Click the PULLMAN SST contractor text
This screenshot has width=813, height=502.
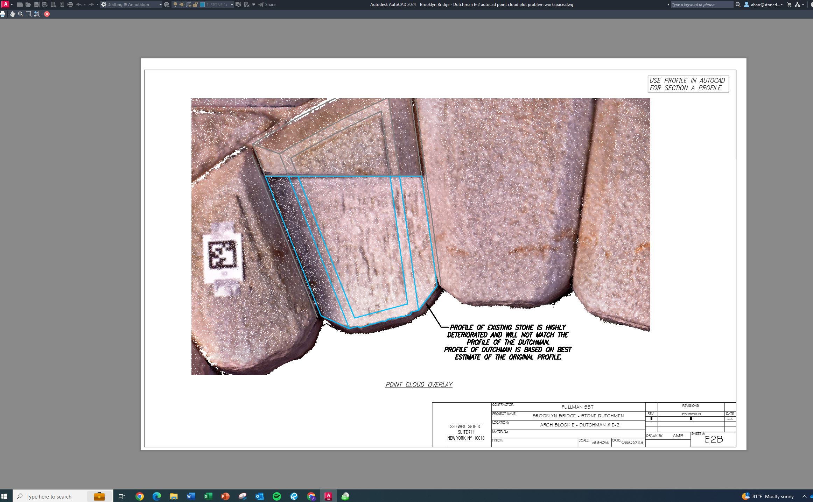tap(577, 407)
